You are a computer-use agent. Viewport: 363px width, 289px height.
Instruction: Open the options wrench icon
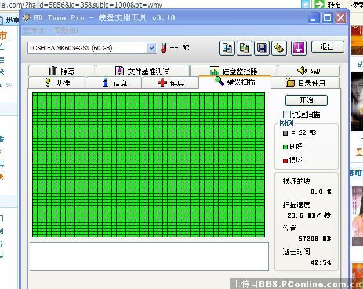tap(279, 47)
